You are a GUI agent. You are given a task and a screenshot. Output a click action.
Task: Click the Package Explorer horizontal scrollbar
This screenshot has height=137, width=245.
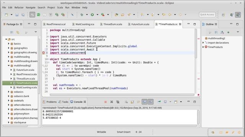click(15, 126)
